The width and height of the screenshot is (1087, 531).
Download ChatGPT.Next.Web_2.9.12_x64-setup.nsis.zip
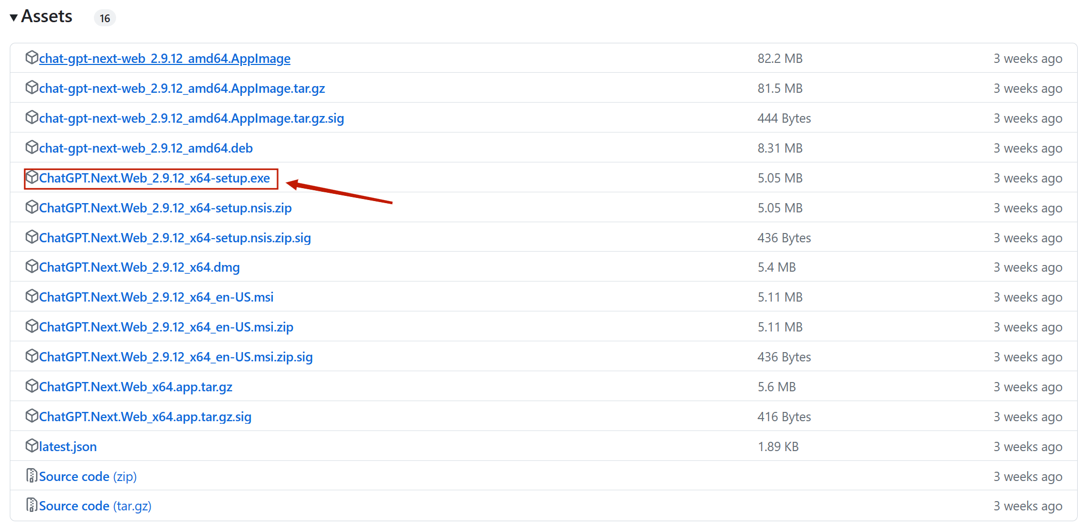pyautogui.click(x=166, y=208)
